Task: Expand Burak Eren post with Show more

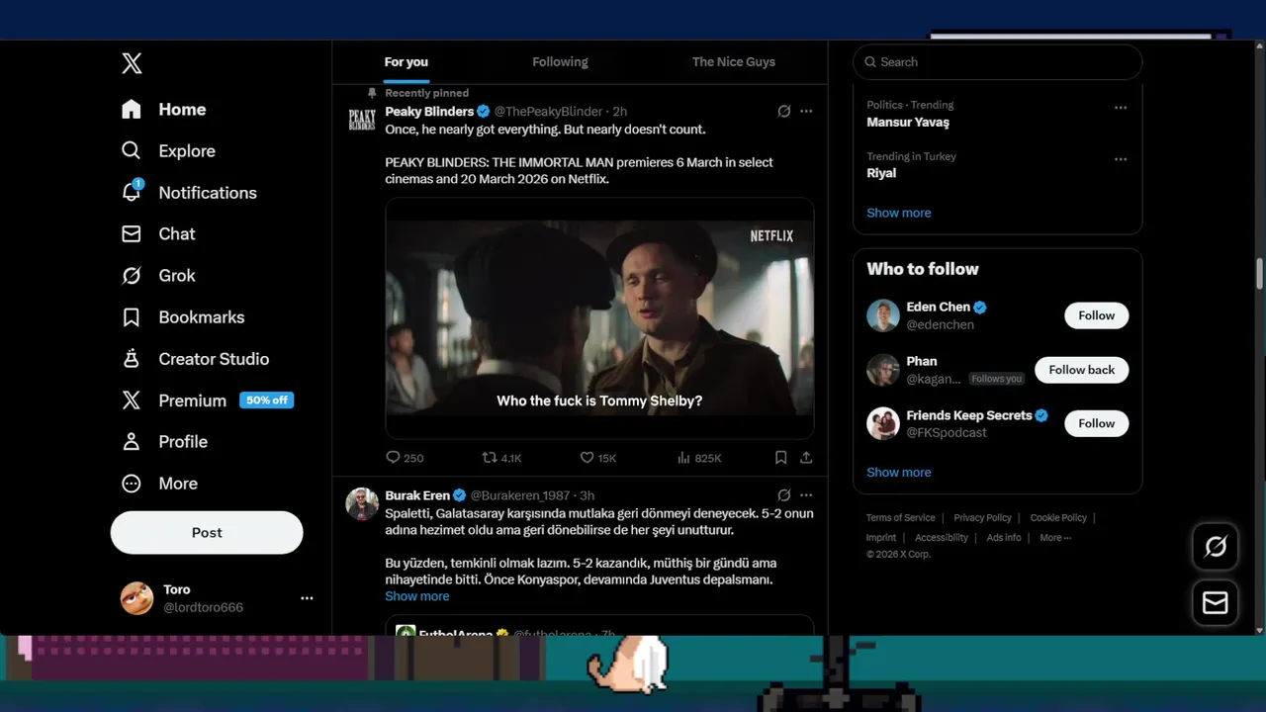Action: [417, 596]
